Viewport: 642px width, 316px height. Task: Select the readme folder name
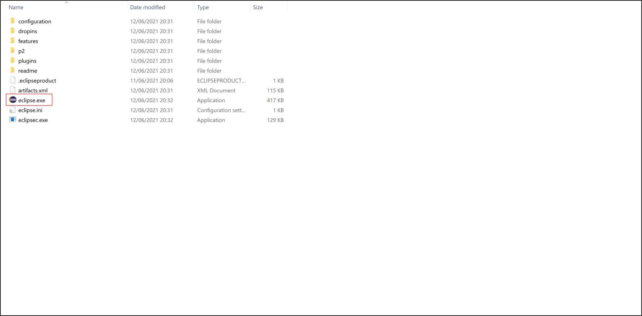pyautogui.click(x=28, y=71)
